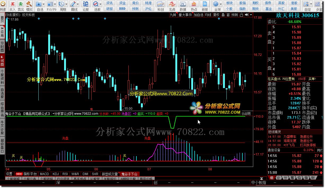Expand the 全球 dropdown arrow
The height and width of the screenshot is (188, 325).
click(x=221, y=4)
